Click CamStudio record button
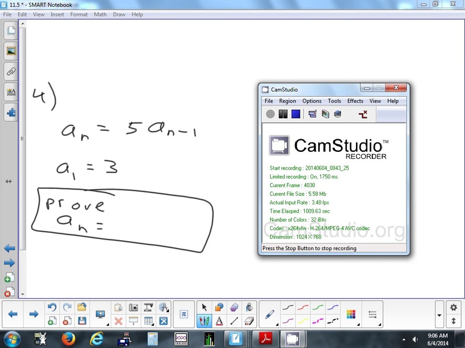Viewport: 465px width, 348px height. [x=270, y=114]
